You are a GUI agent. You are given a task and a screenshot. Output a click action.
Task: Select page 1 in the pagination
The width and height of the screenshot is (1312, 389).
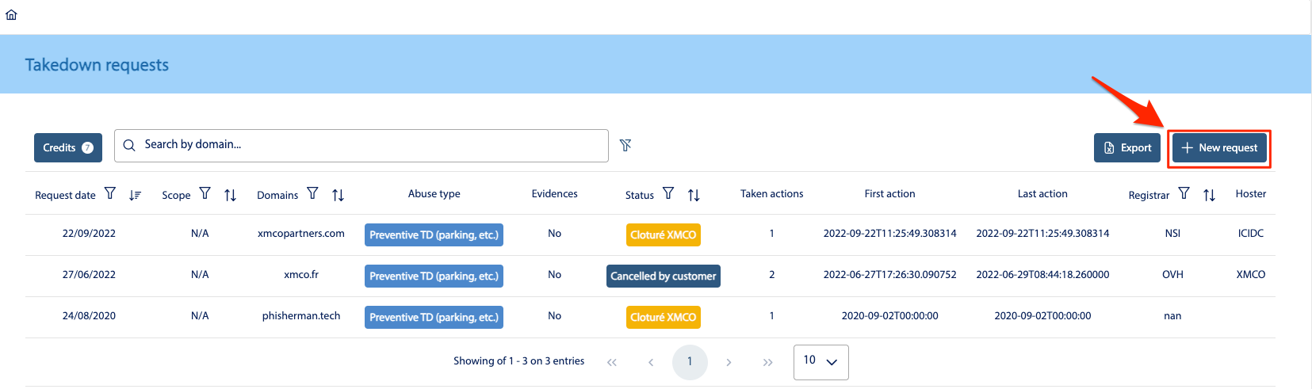point(690,362)
